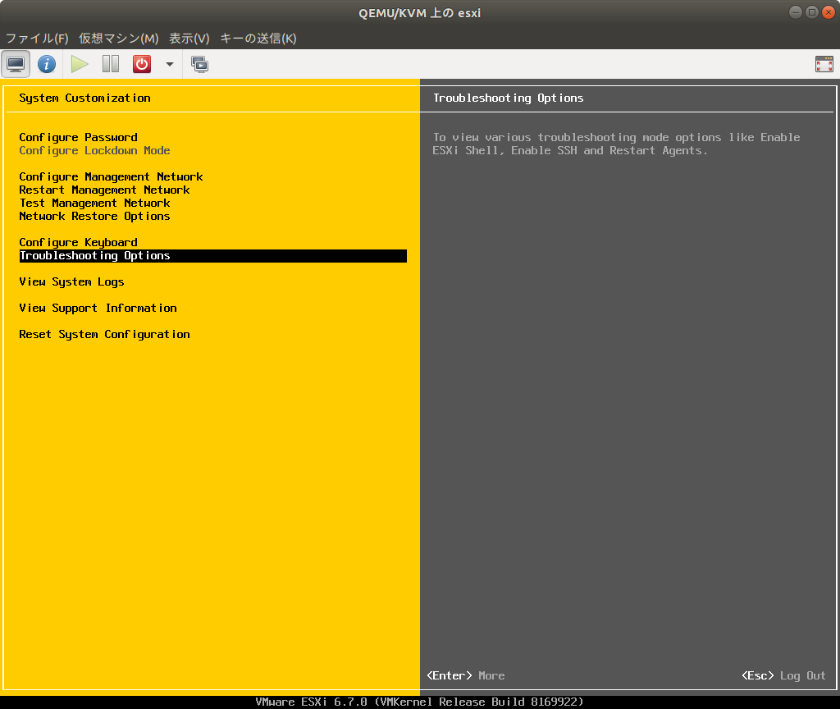Click the System Customization heading
840x709 pixels.
pos(84,98)
